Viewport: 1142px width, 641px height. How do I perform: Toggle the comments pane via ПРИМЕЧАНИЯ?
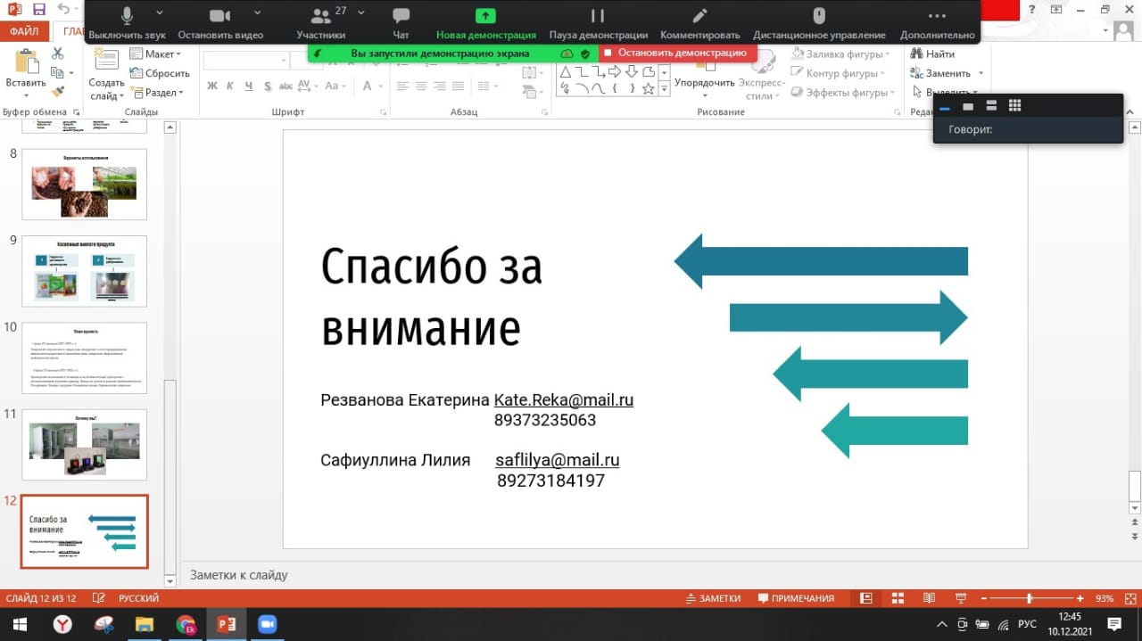click(796, 598)
